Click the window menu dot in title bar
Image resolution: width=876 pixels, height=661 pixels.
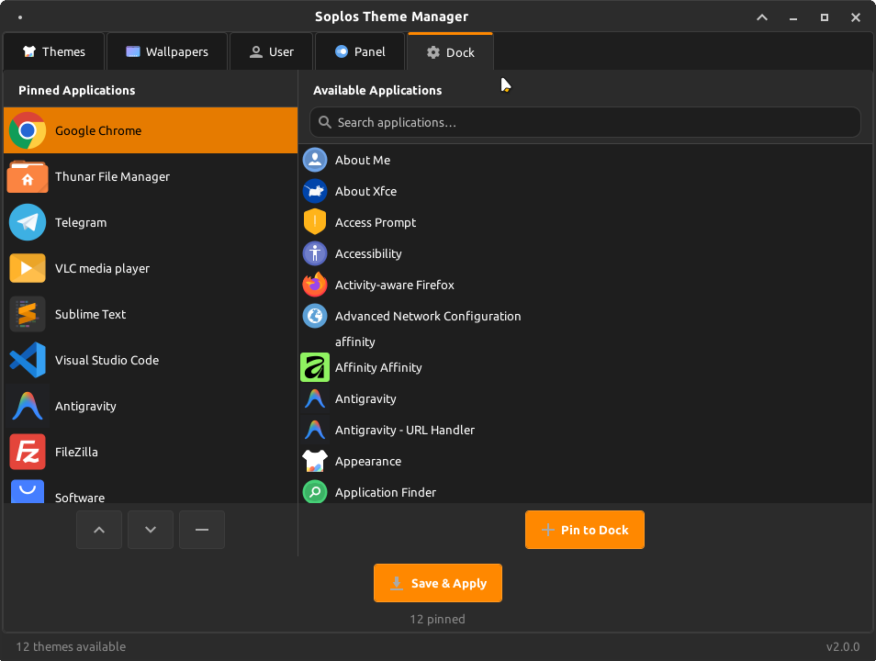coord(20,17)
